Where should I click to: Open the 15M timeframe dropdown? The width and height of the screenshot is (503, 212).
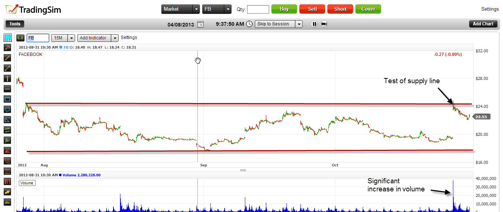point(63,38)
